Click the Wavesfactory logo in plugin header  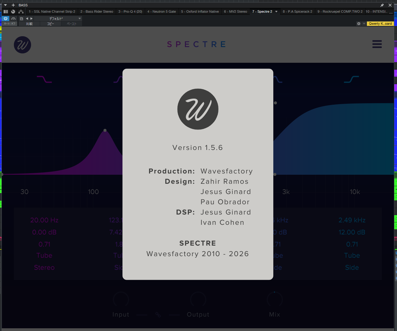[22, 45]
